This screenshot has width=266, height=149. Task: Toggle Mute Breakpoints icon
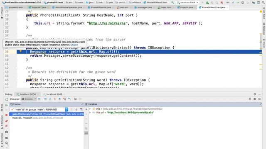point(7,126)
